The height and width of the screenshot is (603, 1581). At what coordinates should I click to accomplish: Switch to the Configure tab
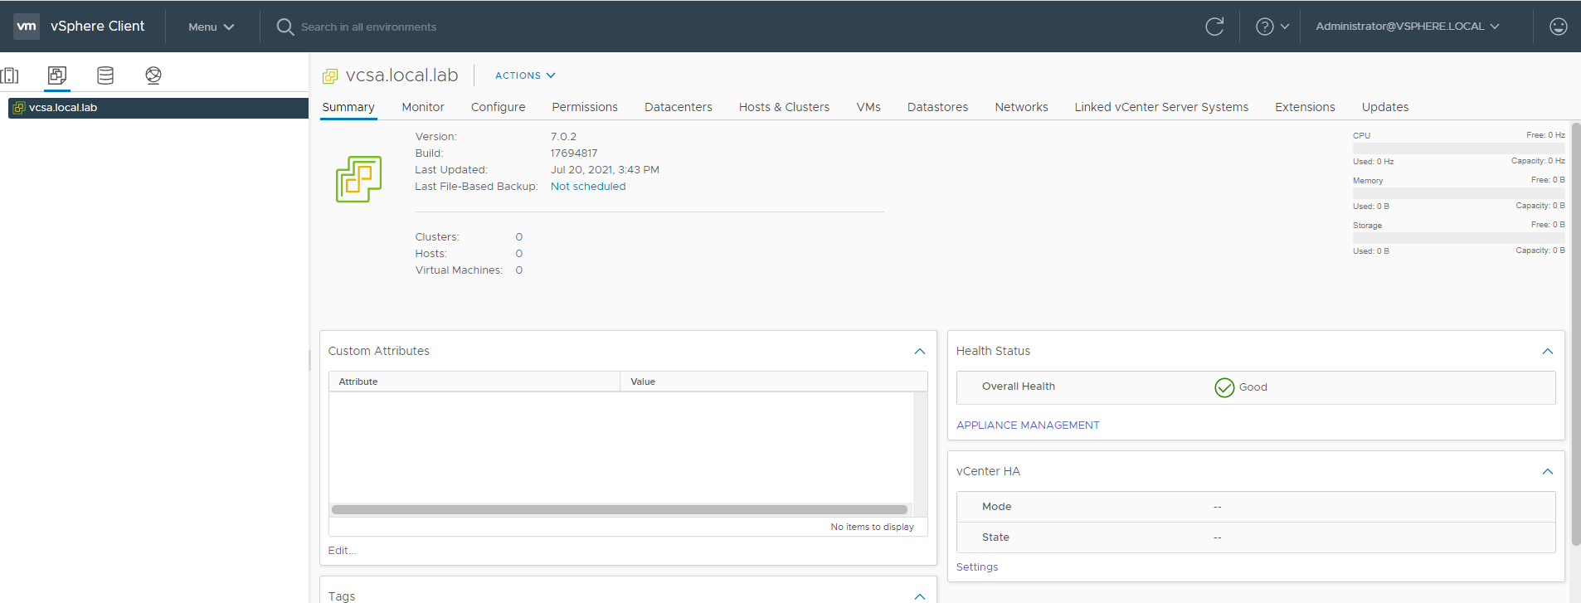498,107
